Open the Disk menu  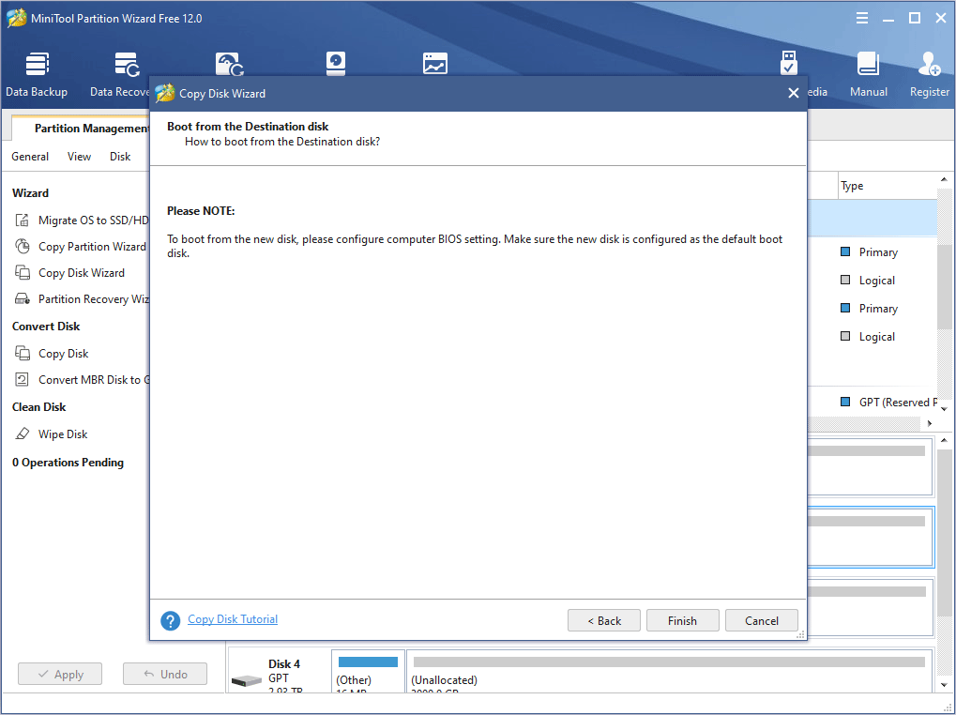click(x=120, y=157)
